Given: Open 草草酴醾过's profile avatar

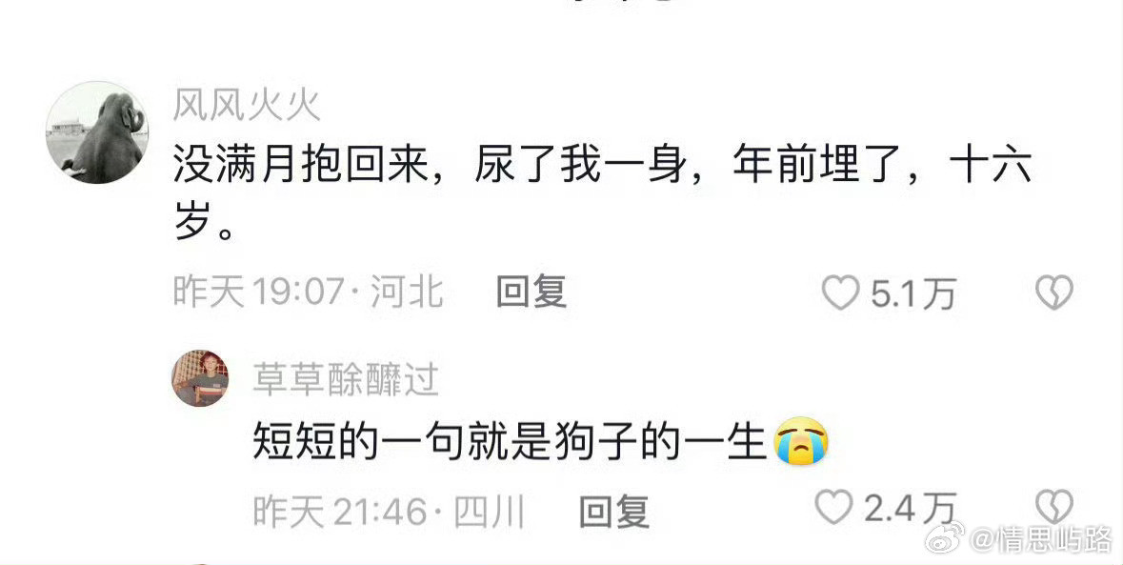Looking at the screenshot, I should (201, 378).
